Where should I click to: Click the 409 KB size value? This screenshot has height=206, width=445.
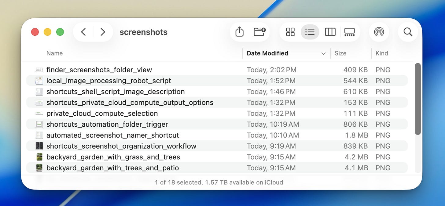(355, 70)
